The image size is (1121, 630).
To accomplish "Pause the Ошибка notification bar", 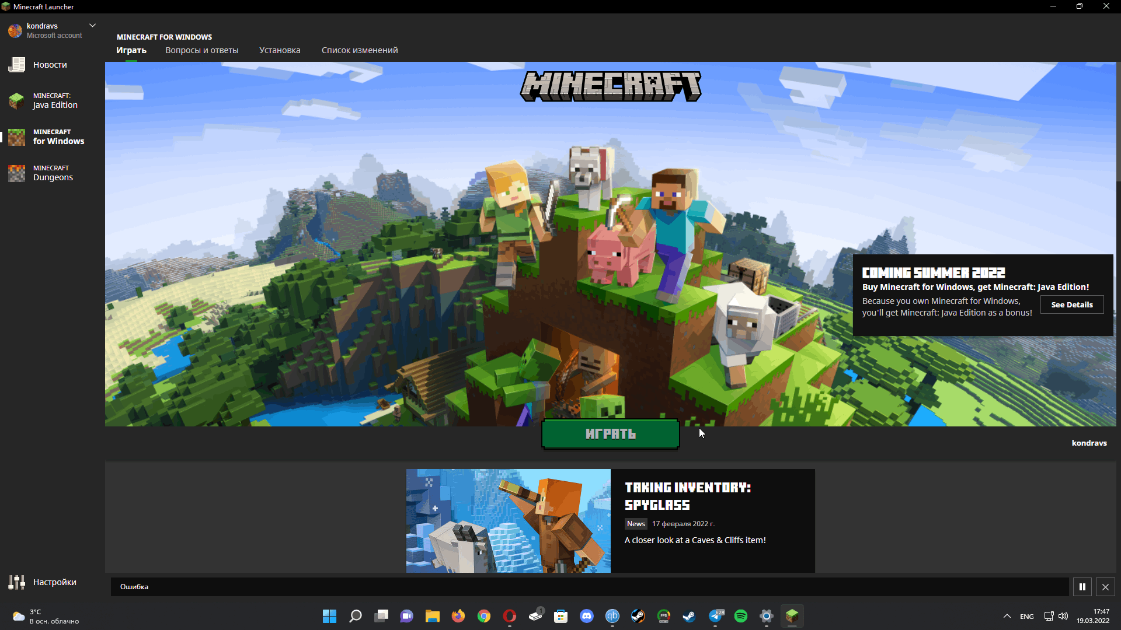I will tap(1082, 587).
